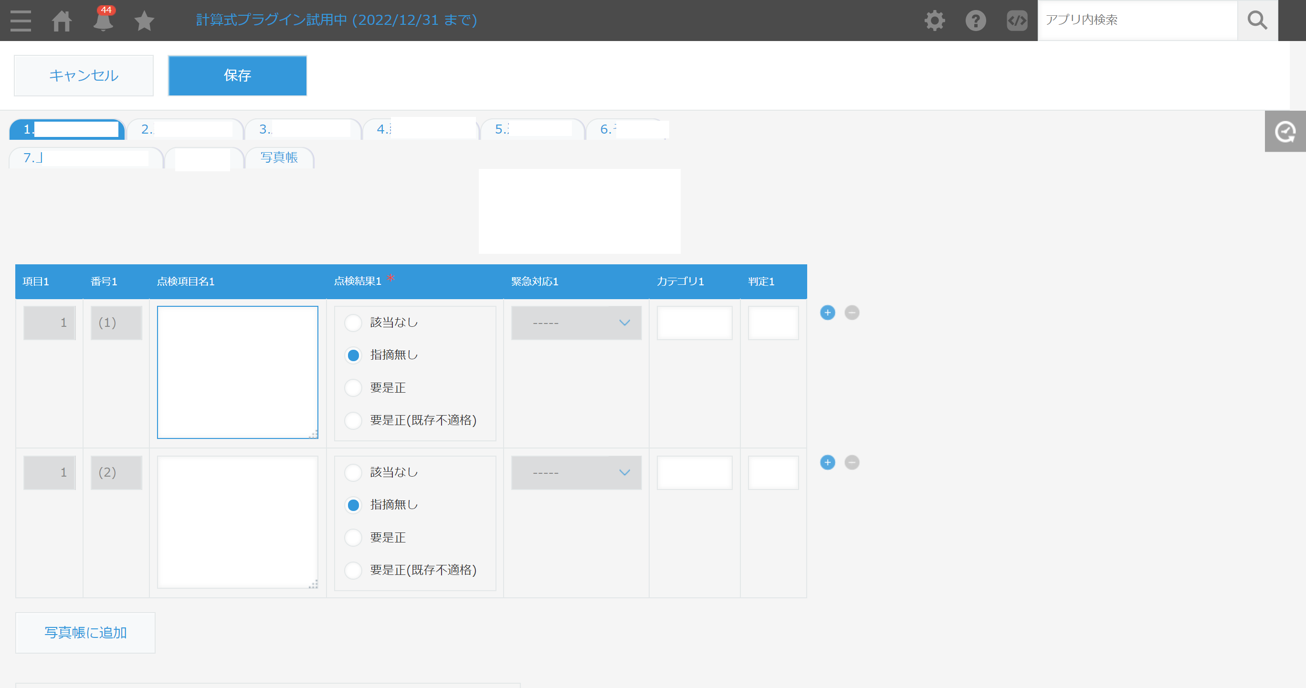The width and height of the screenshot is (1306, 688).
Task: Click the 保存 button
Action: (x=237, y=75)
